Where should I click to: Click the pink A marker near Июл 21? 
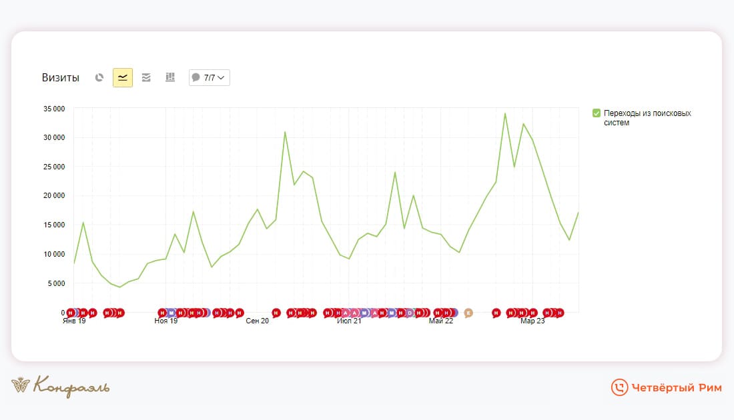tap(346, 313)
